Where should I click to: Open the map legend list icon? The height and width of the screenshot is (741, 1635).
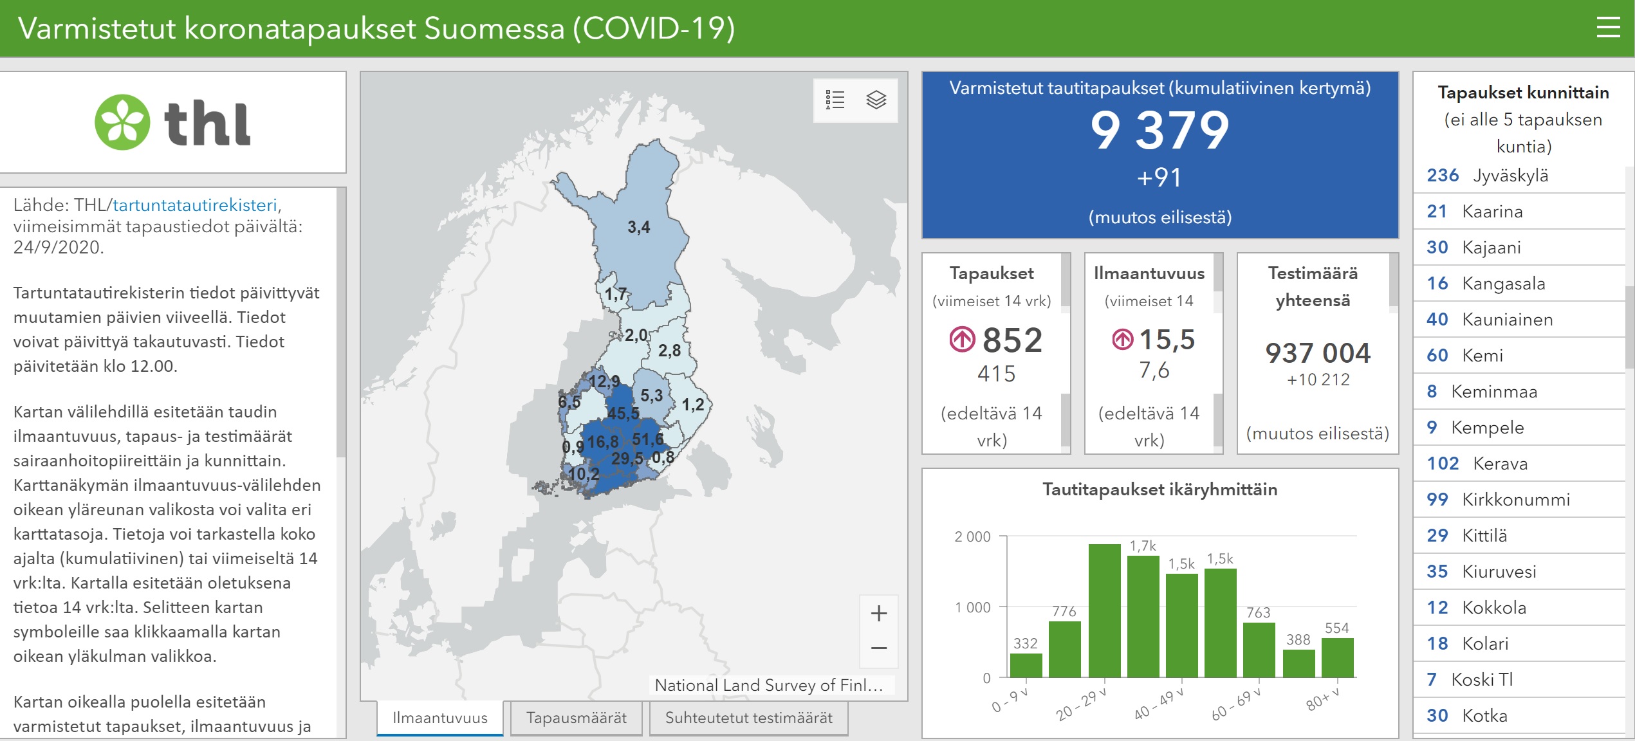tap(835, 100)
